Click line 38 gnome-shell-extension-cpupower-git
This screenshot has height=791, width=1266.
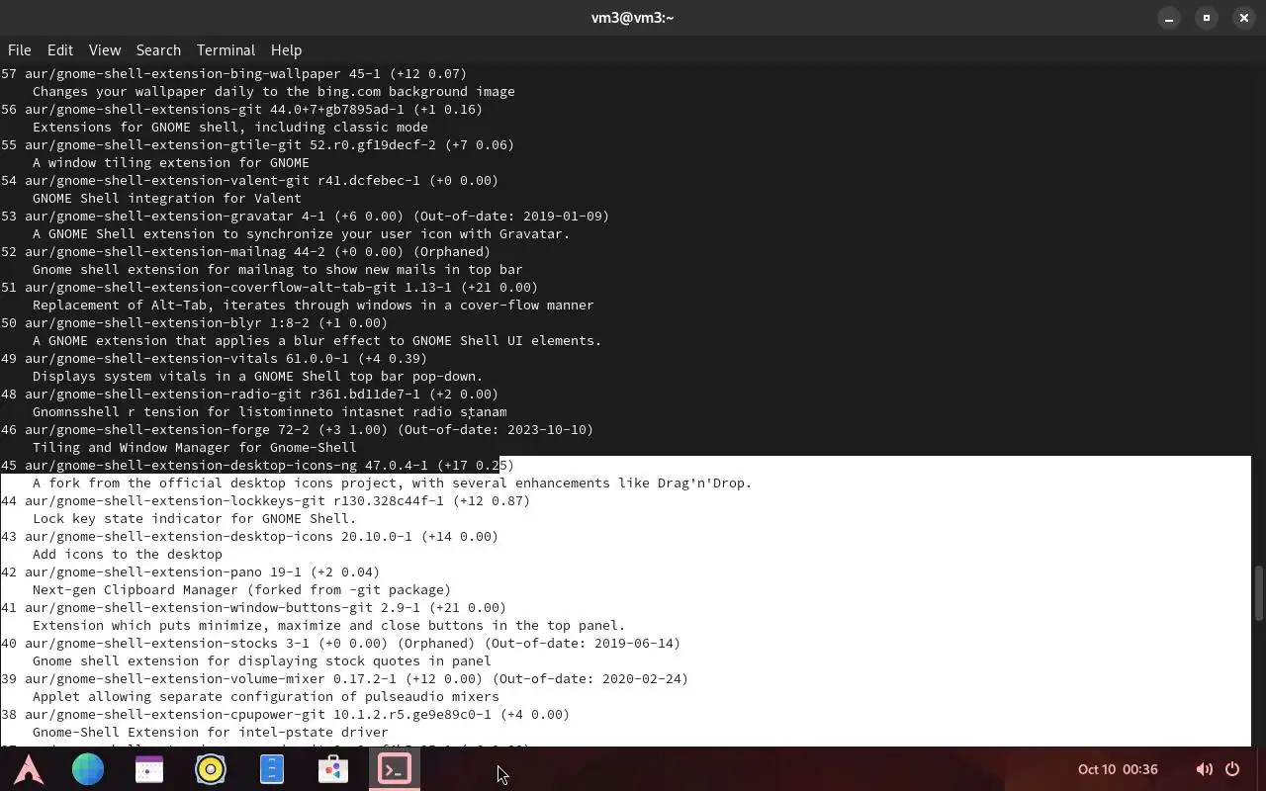tap(285, 715)
